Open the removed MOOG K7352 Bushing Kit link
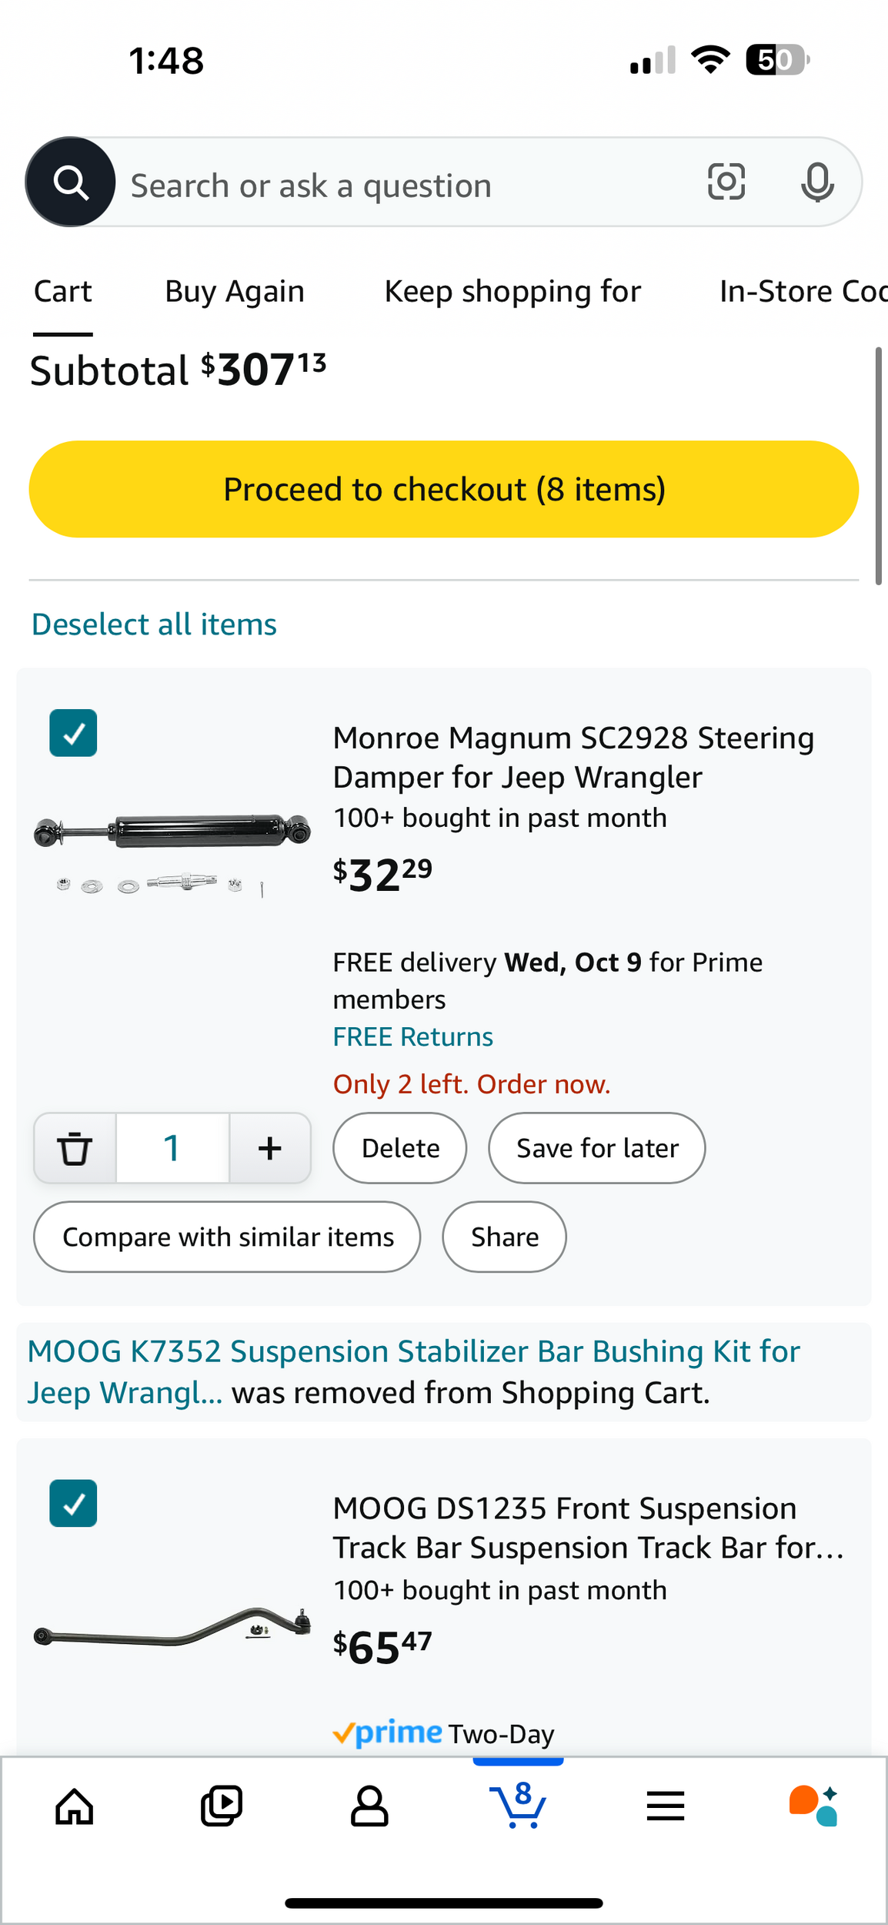 [x=413, y=1353]
